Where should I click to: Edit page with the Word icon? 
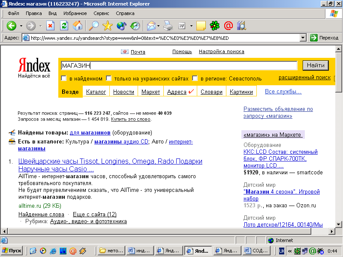pos(182,26)
